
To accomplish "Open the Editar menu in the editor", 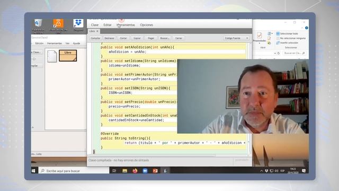I will (107, 25).
